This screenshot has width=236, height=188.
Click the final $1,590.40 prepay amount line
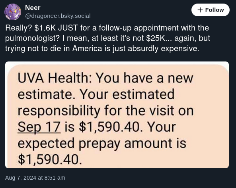50,159
